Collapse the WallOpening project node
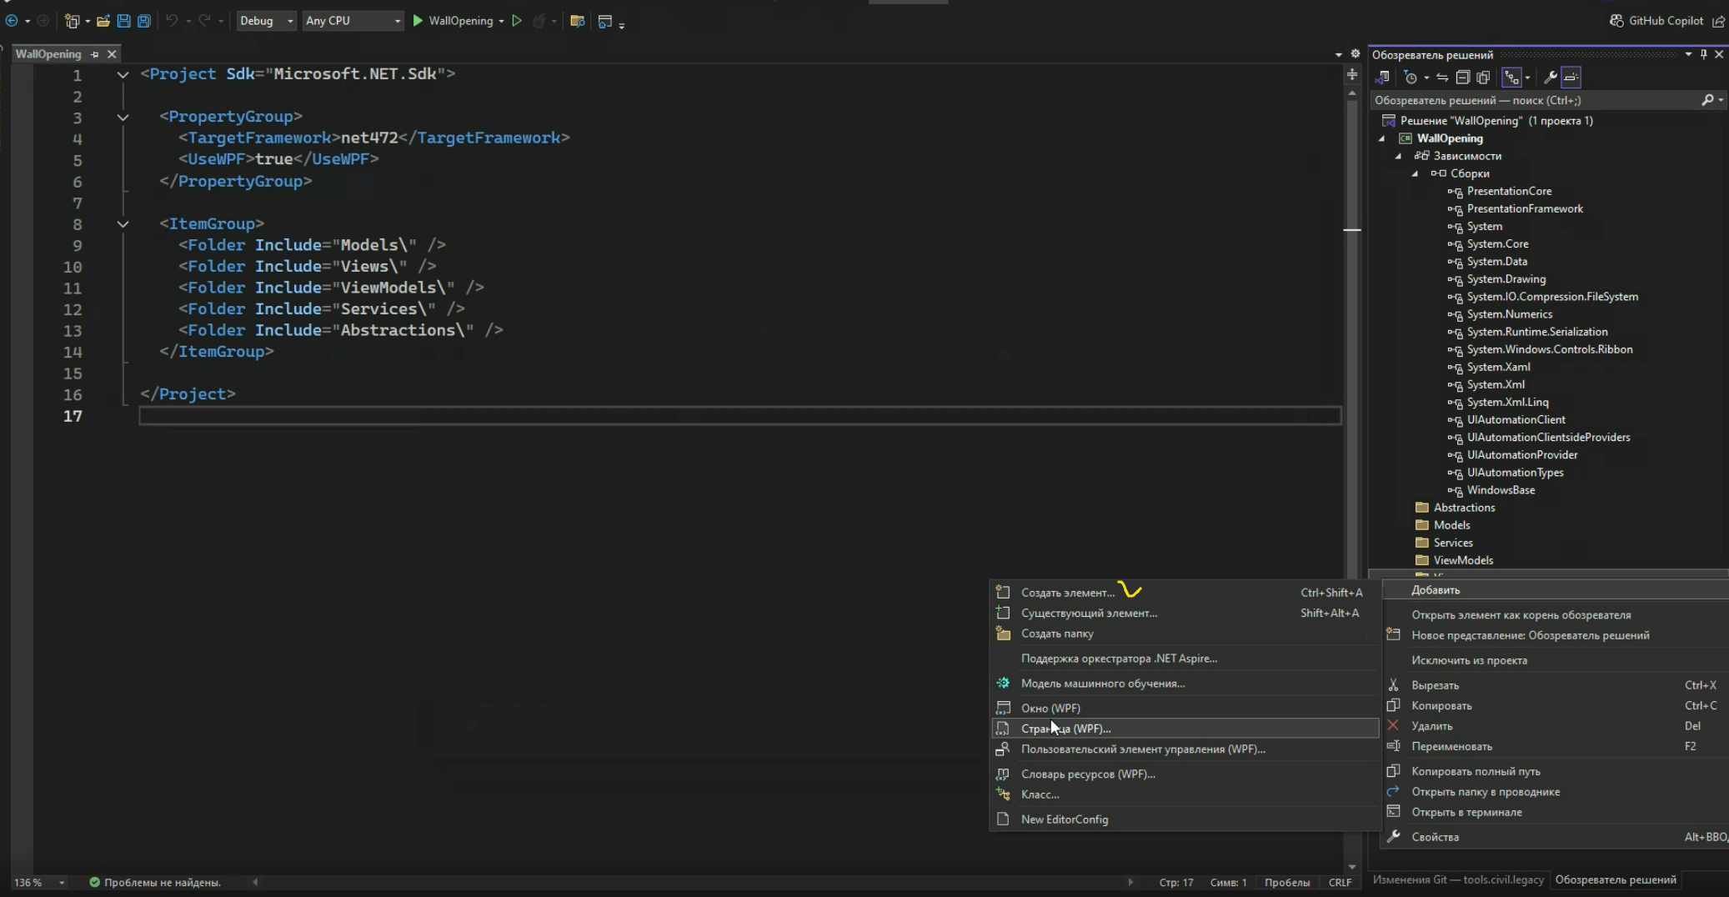Screen dimensions: 1729x897 pyautogui.click(x=1382, y=138)
